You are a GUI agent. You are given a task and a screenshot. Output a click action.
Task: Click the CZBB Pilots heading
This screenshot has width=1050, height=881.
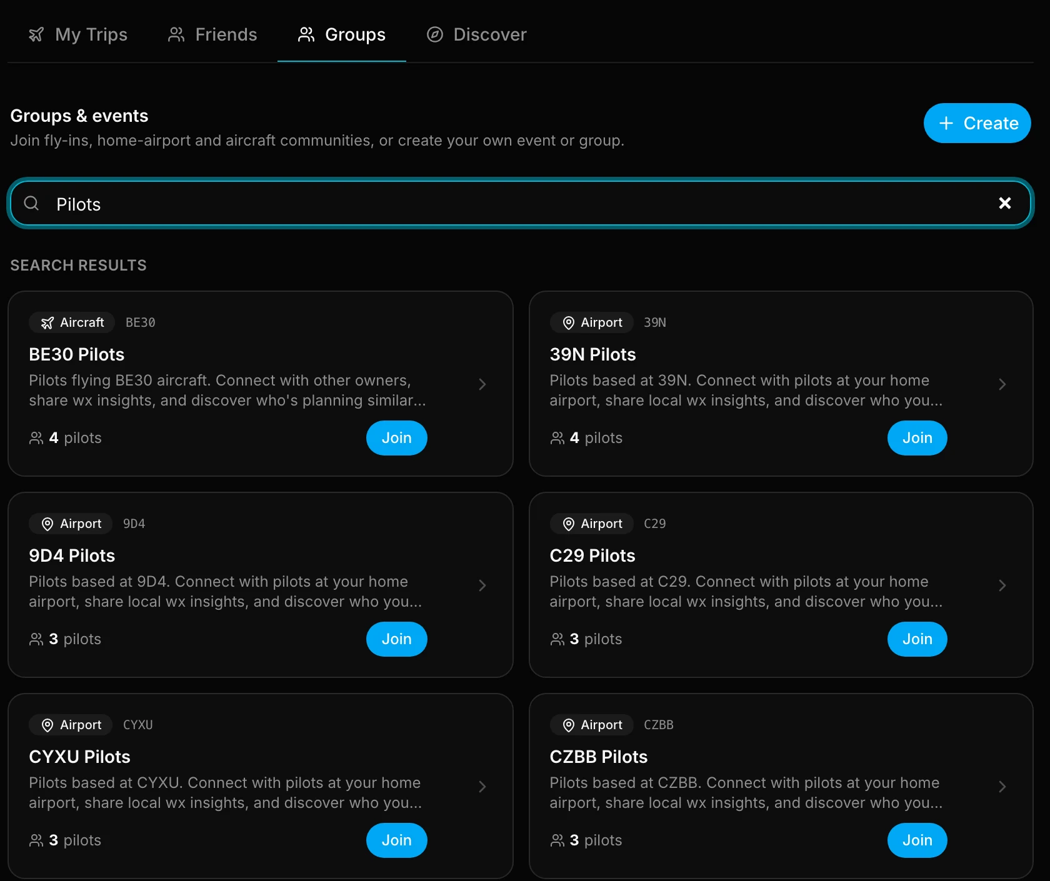coord(598,757)
